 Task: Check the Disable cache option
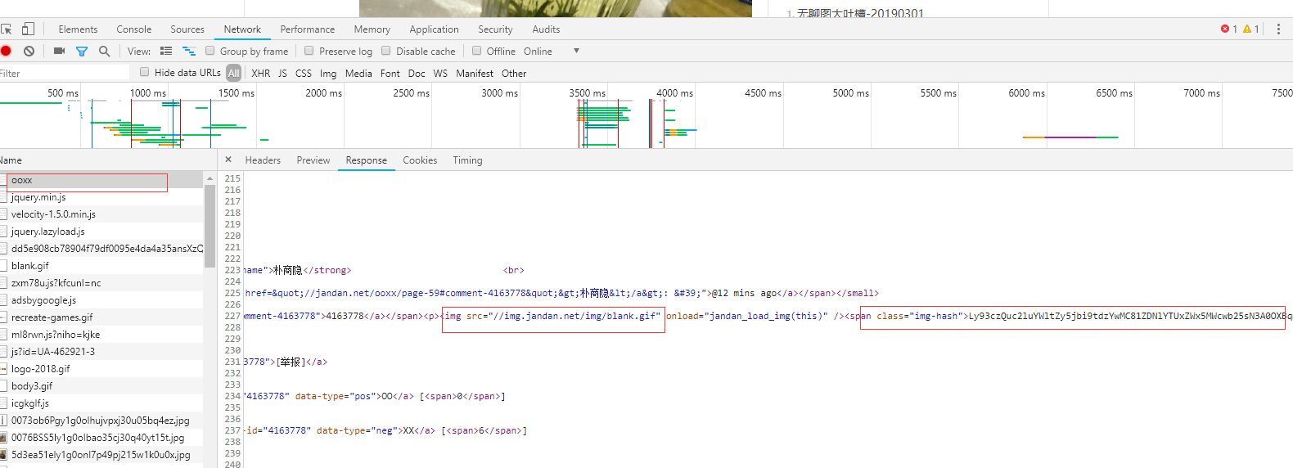(386, 51)
